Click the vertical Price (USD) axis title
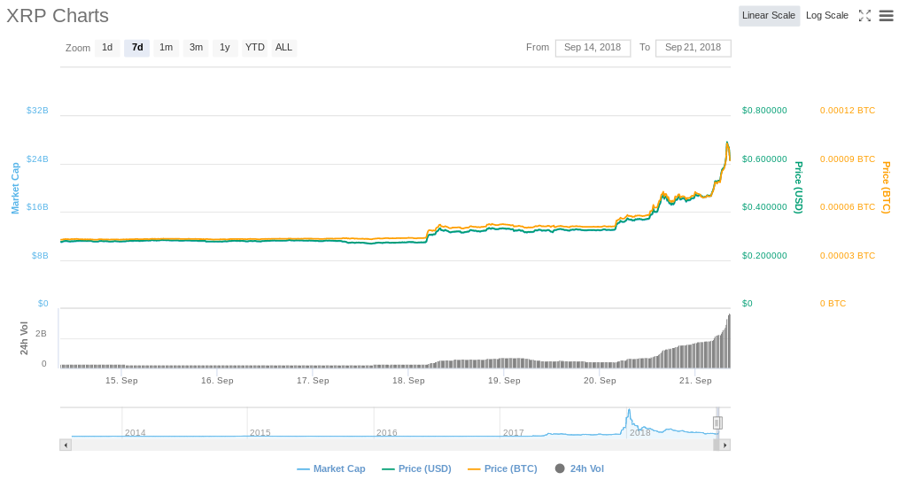Viewport: 899px width, 480px height. click(x=798, y=188)
